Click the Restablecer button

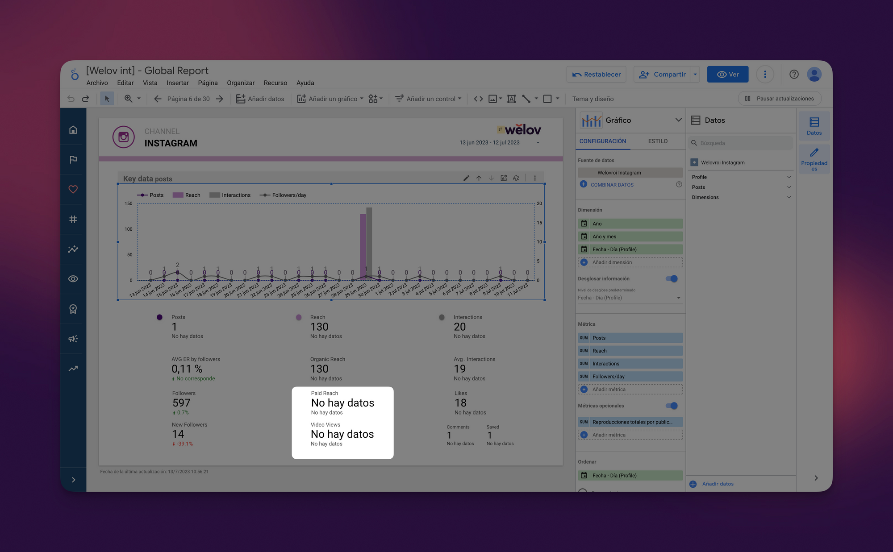597,75
